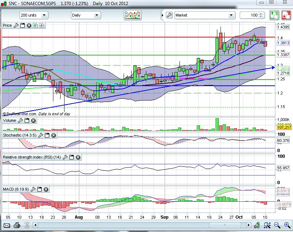Open Stochastic settings wrench
The height and width of the screenshot is (232, 293).
[x=41, y=135]
